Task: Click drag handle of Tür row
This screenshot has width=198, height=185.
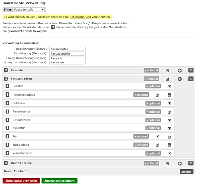Action: point(7,136)
